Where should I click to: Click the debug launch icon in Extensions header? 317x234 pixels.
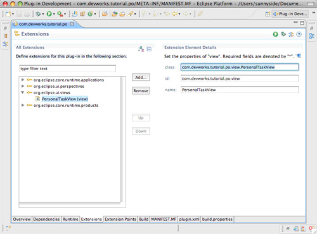pyautogui.click(x=283, y=34)
